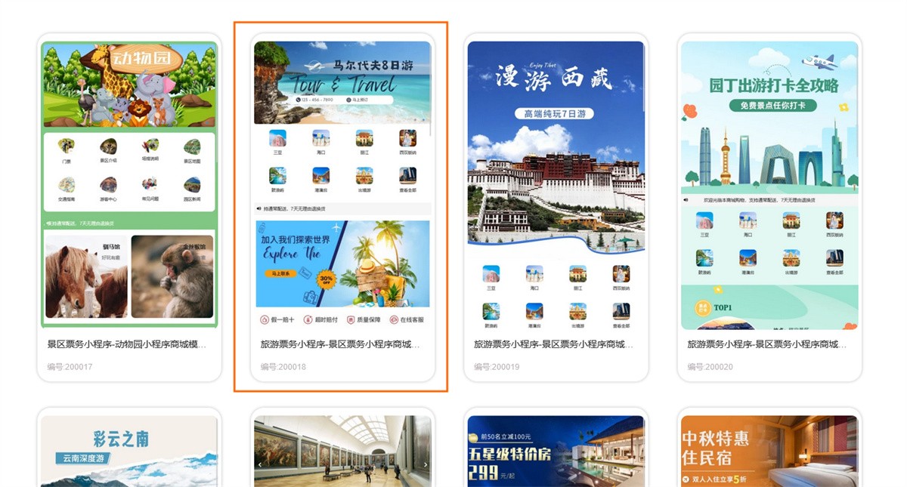This screenshot has height=487, width=907.
Task: Select 海口 icon in template 200018
Action: 321,138
